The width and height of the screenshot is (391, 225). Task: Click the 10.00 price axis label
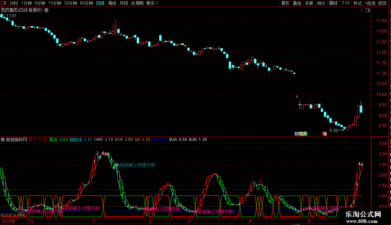point(381,94)
